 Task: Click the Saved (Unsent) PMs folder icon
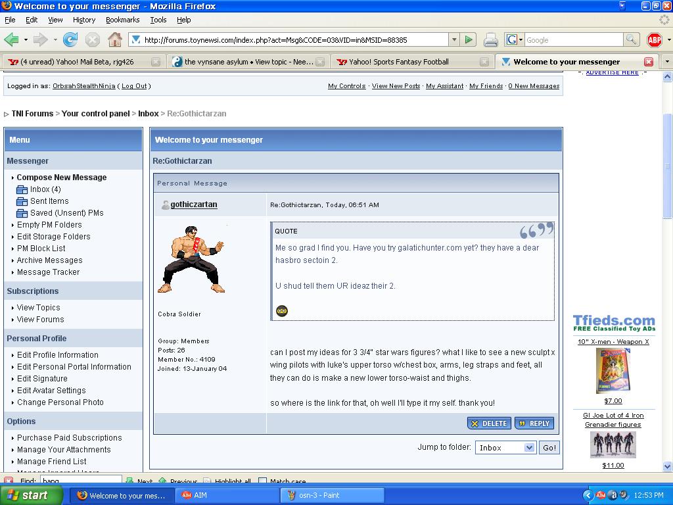pyautogui.click(x=22, y=214)
